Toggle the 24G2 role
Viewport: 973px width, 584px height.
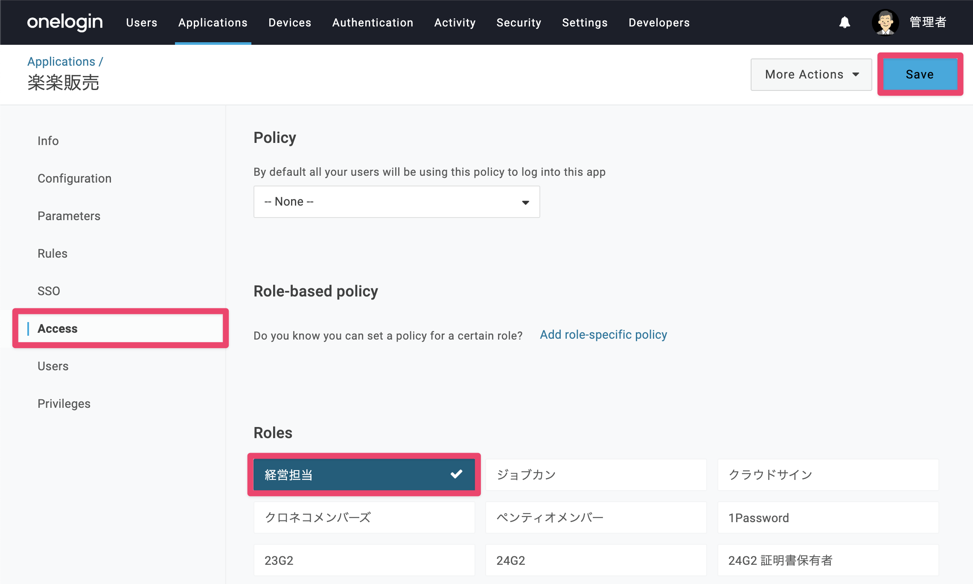click(596, 560)
